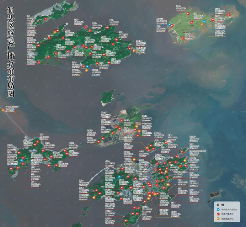Select the orange marker at the northern island's eastern tip
This screenshot has width=246, height=227.
pos(134,51)
